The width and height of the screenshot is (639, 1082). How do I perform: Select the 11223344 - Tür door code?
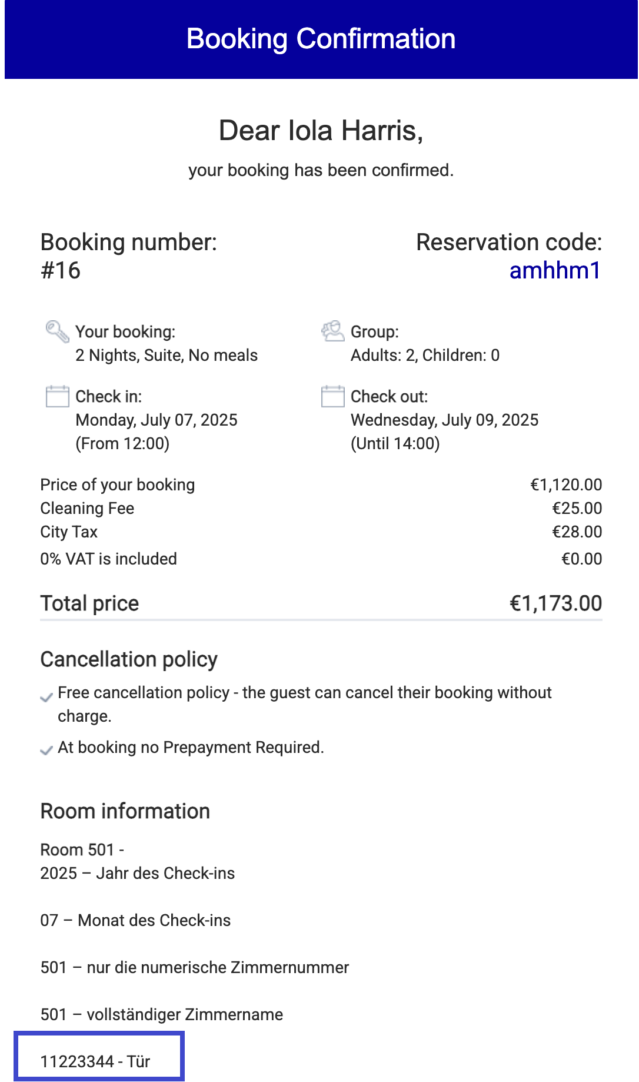tap(95, 1061)
